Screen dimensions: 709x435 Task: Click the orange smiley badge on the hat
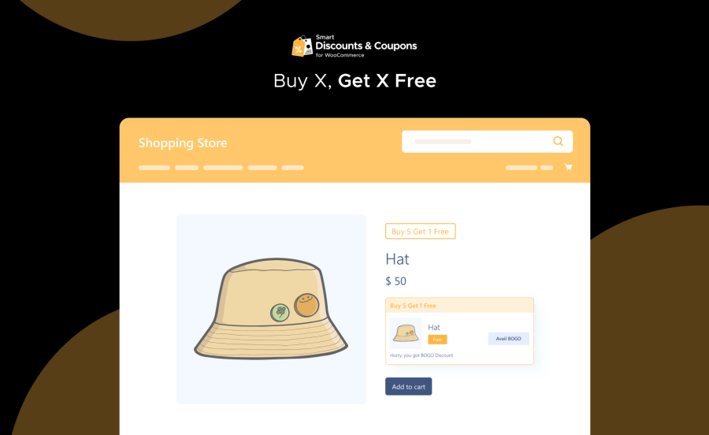[306, 305]
